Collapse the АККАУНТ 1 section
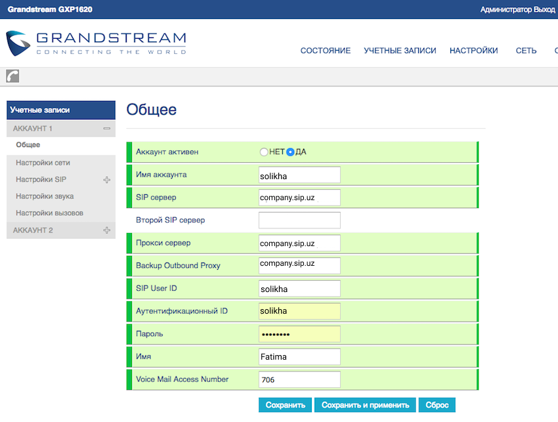 coord(106,129)
